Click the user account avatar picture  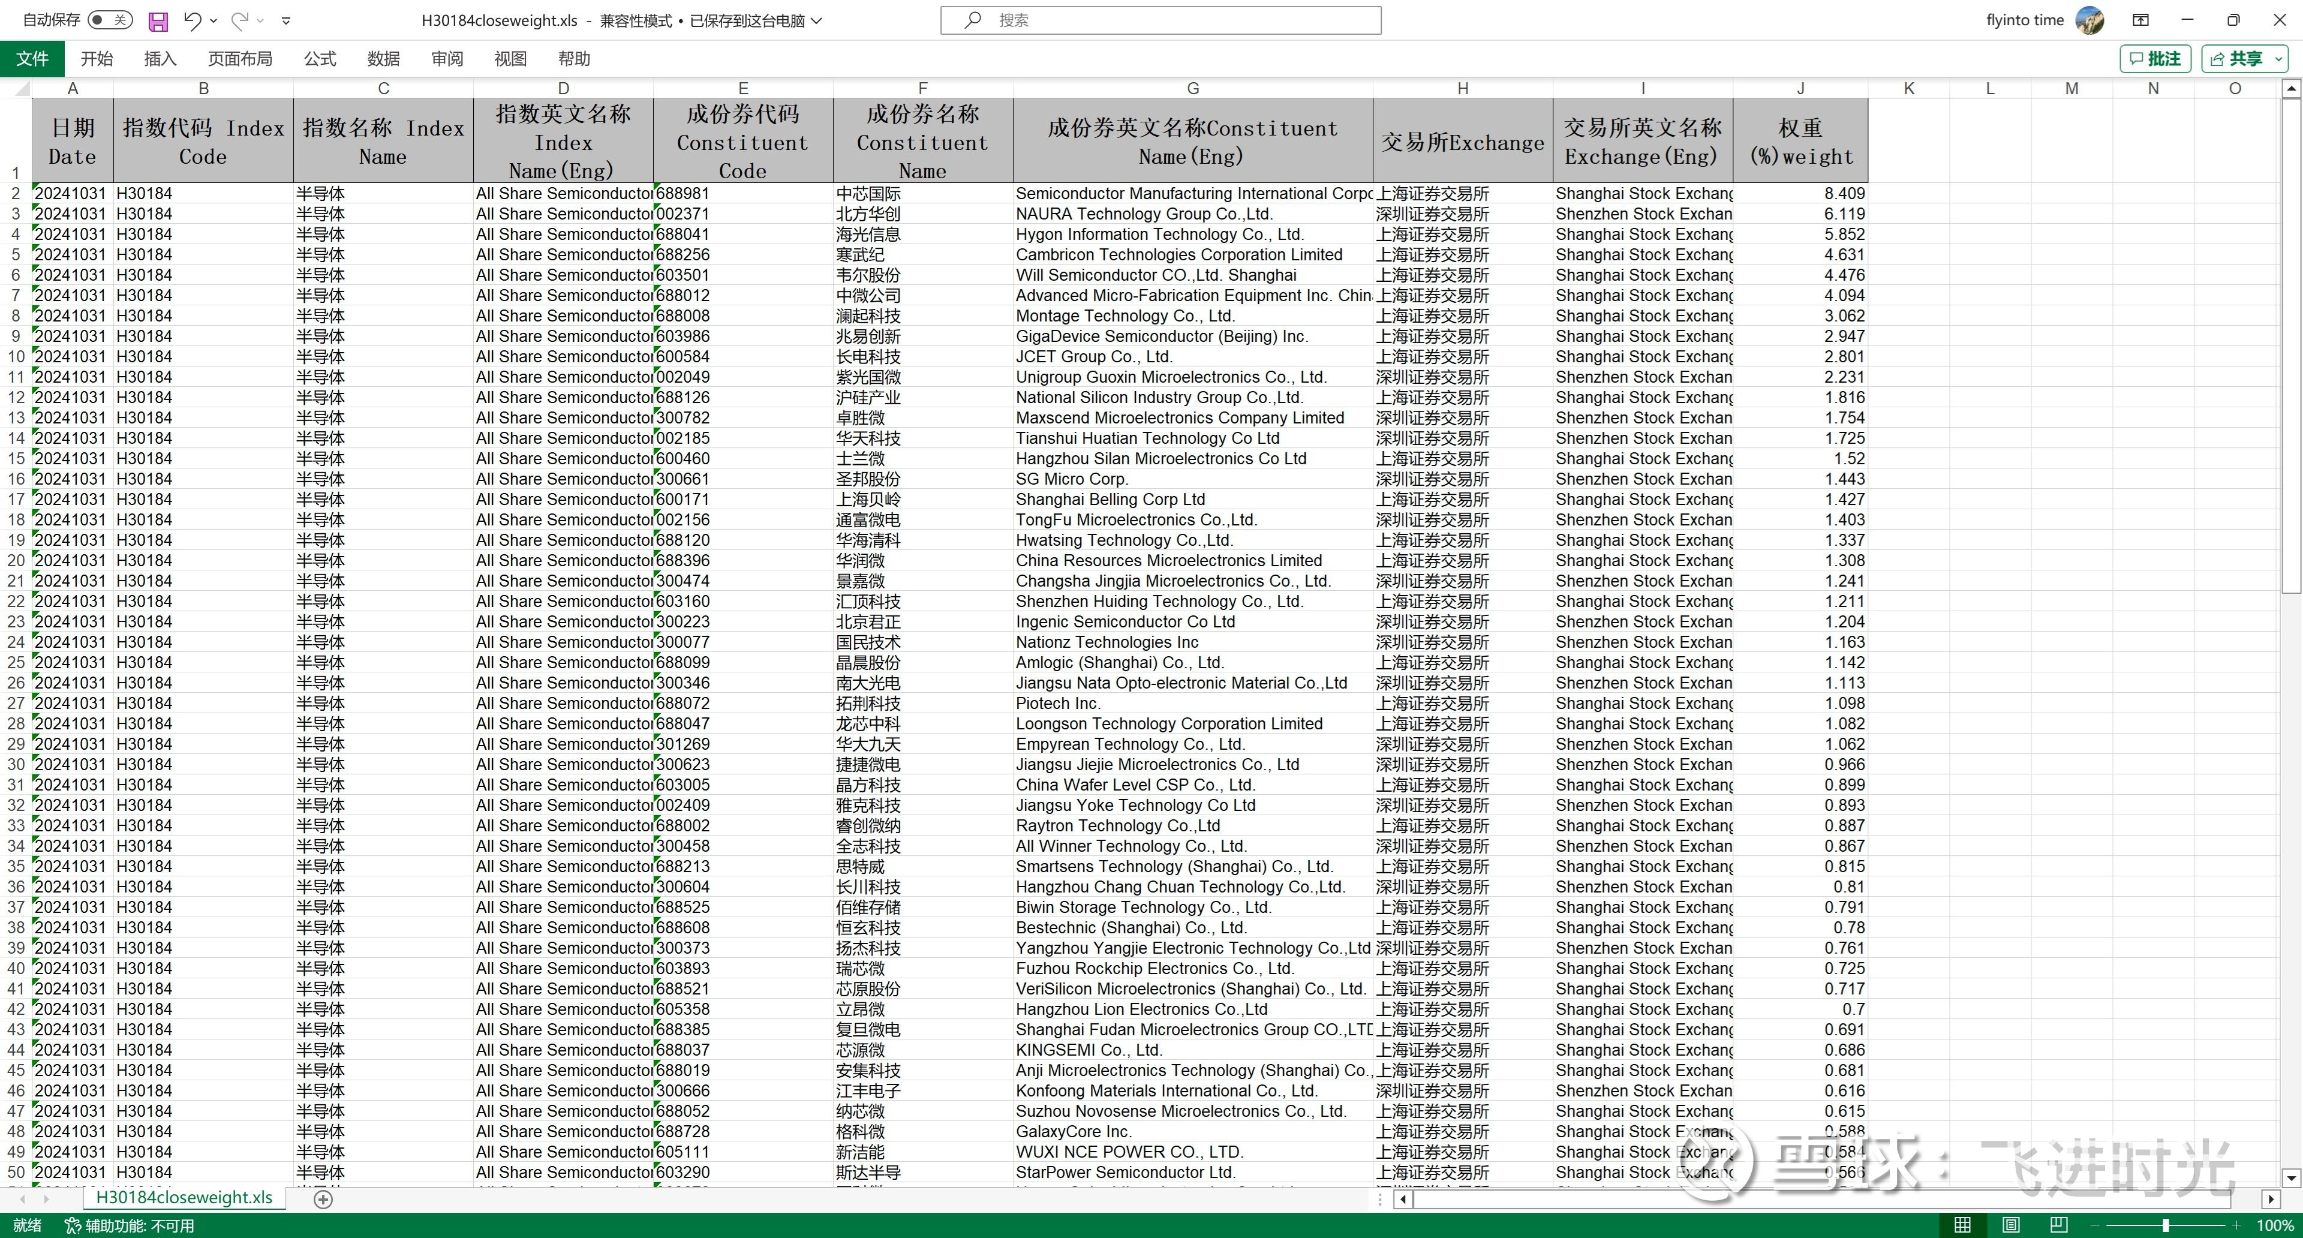tap(2089, 20)
